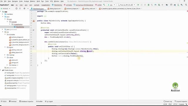Select MainActivity in the project tree

click(20, 27)
